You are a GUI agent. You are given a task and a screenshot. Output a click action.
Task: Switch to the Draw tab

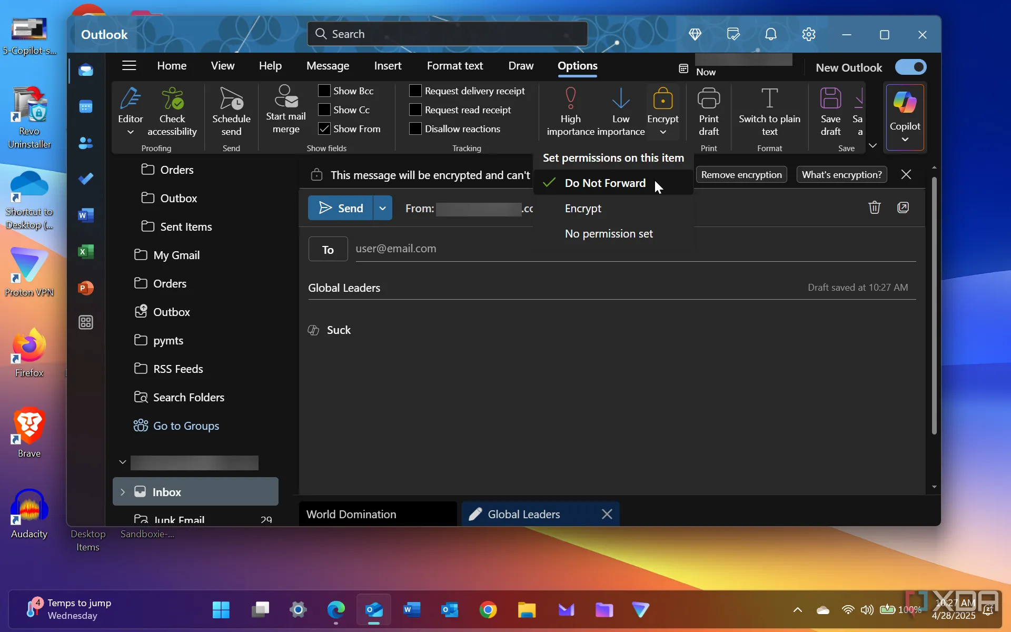click(x=521, y=66)
